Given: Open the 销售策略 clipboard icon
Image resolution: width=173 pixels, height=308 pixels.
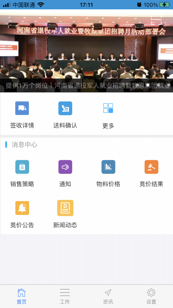Looking at the screenshot, I should click(22, 167).
